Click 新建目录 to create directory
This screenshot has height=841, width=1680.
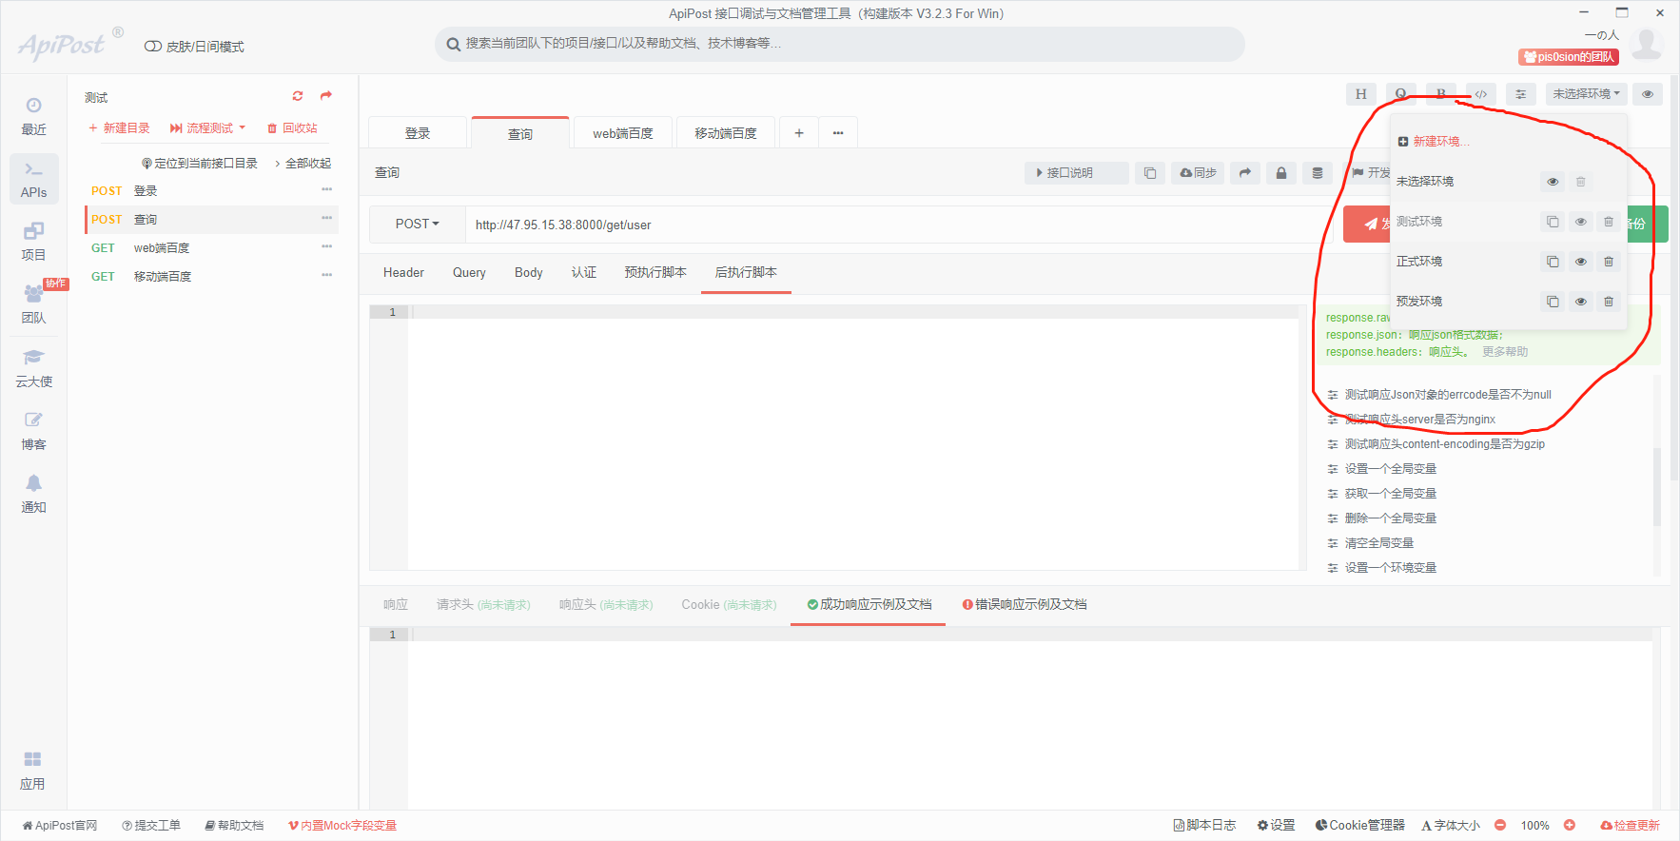click(119, 128)
